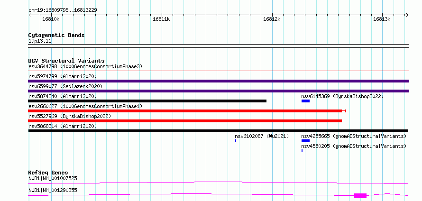Click the purple bar under nsv6599077

click(x=218, y=91)
